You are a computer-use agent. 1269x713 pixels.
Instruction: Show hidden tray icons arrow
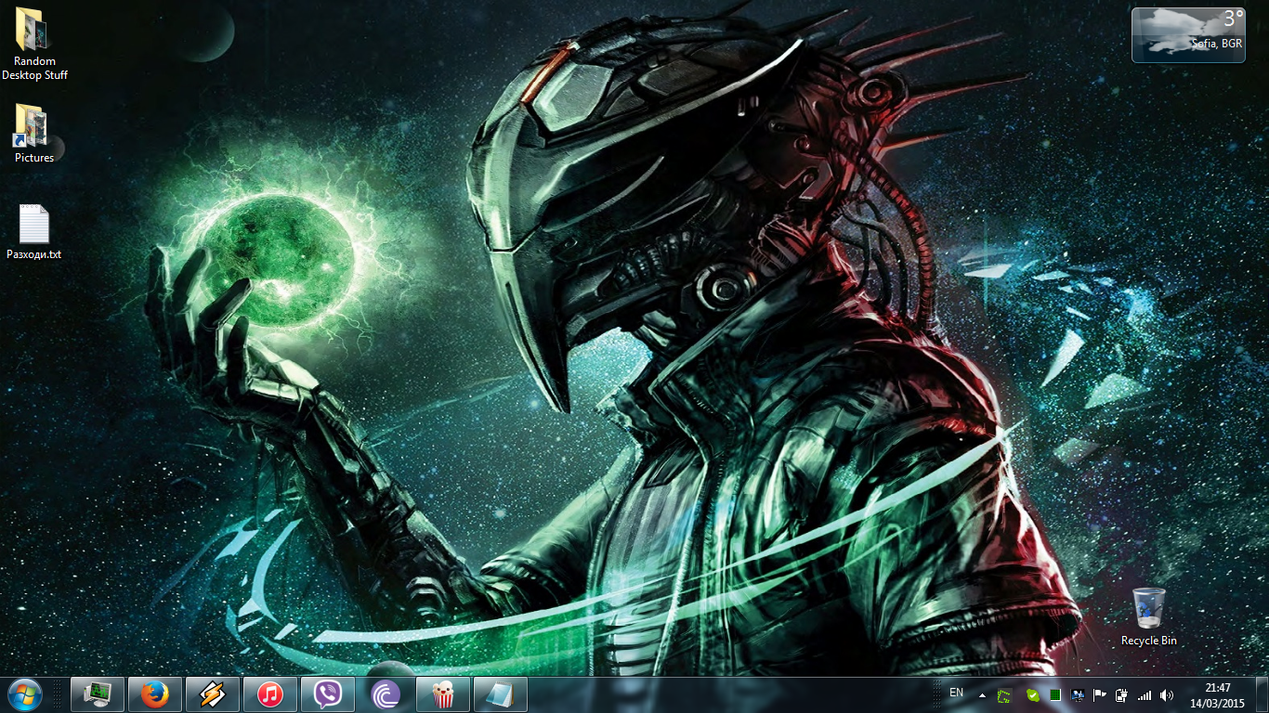coord(982,694)
